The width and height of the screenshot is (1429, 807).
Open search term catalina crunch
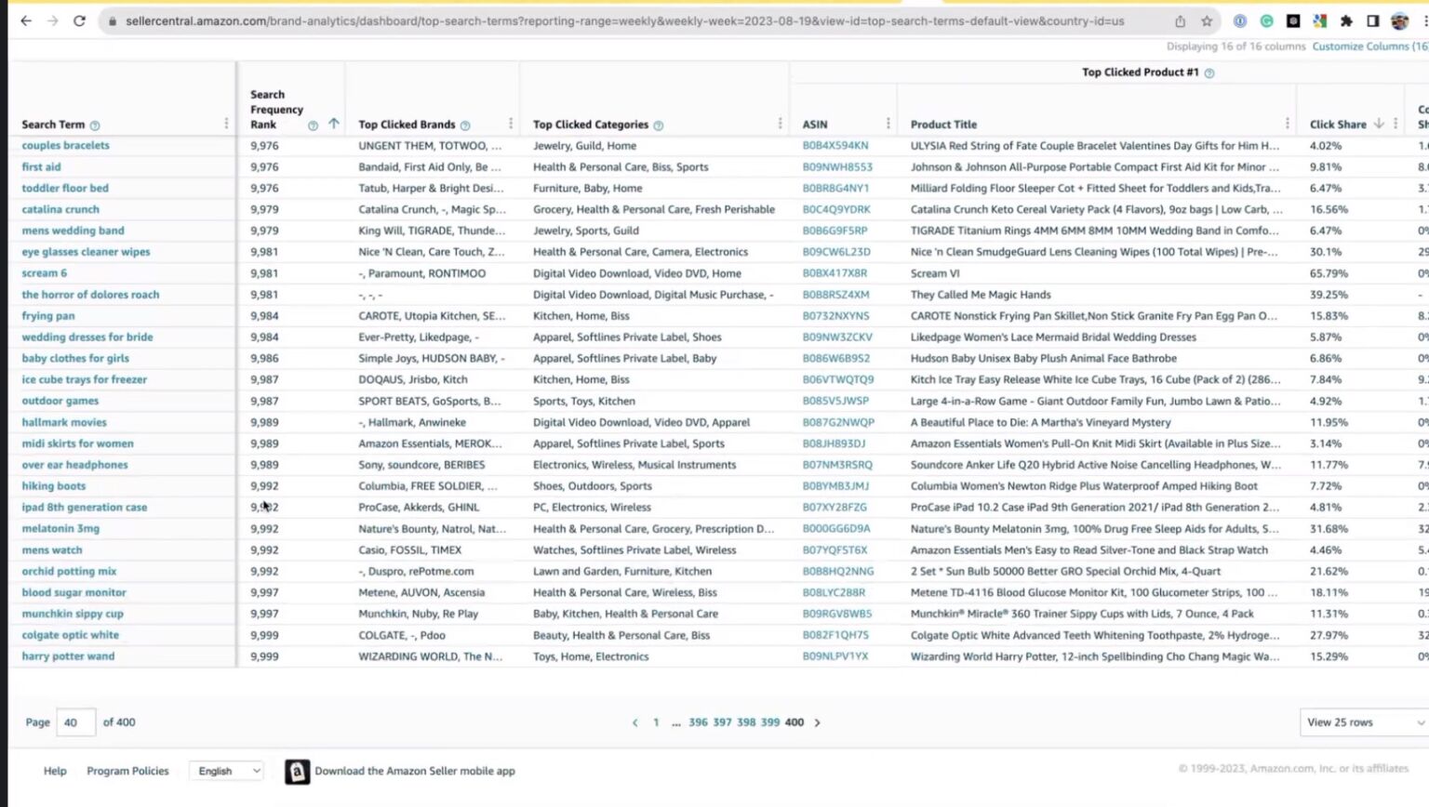pyautogui.click(x=60, y=209)
